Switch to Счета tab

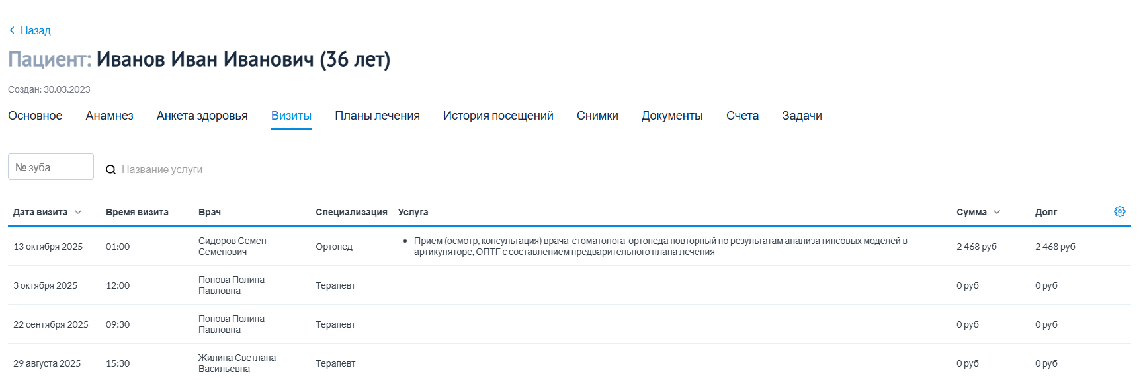pos(742,116)
